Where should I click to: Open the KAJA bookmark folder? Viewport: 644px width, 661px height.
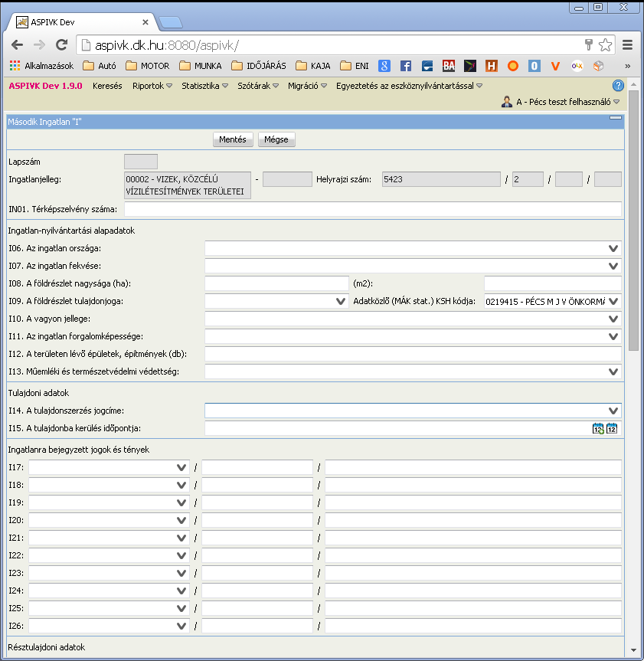313,66
